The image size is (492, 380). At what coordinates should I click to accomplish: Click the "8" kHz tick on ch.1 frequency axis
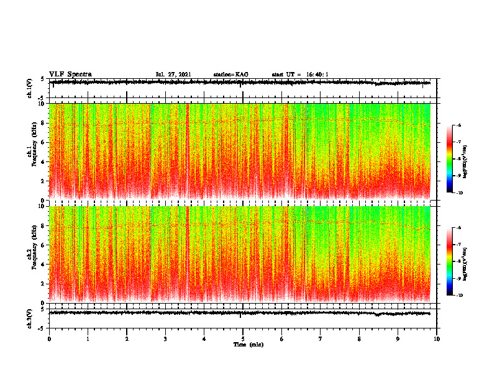43,123
